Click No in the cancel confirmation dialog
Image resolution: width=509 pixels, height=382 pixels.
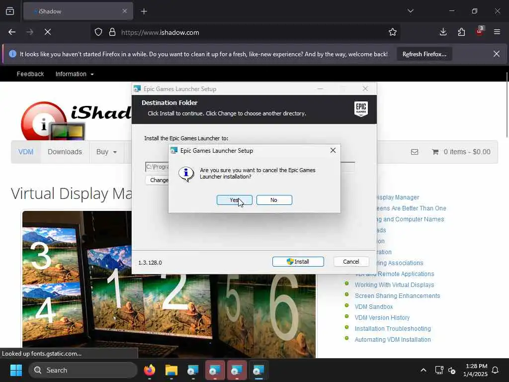tap(274, 200)
